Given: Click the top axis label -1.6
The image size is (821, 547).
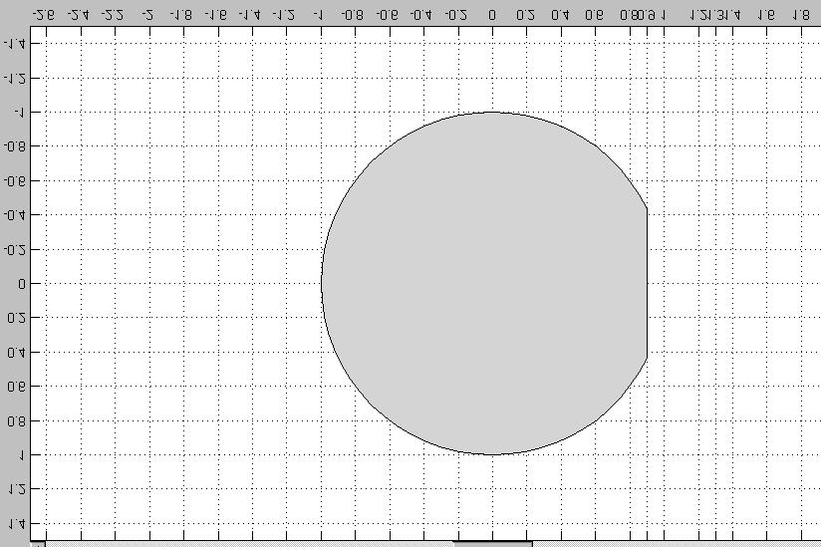Looking at the screenshot, I should [216, 15].
